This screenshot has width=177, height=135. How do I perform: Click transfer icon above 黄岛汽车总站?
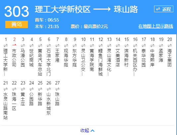point(40,46)
